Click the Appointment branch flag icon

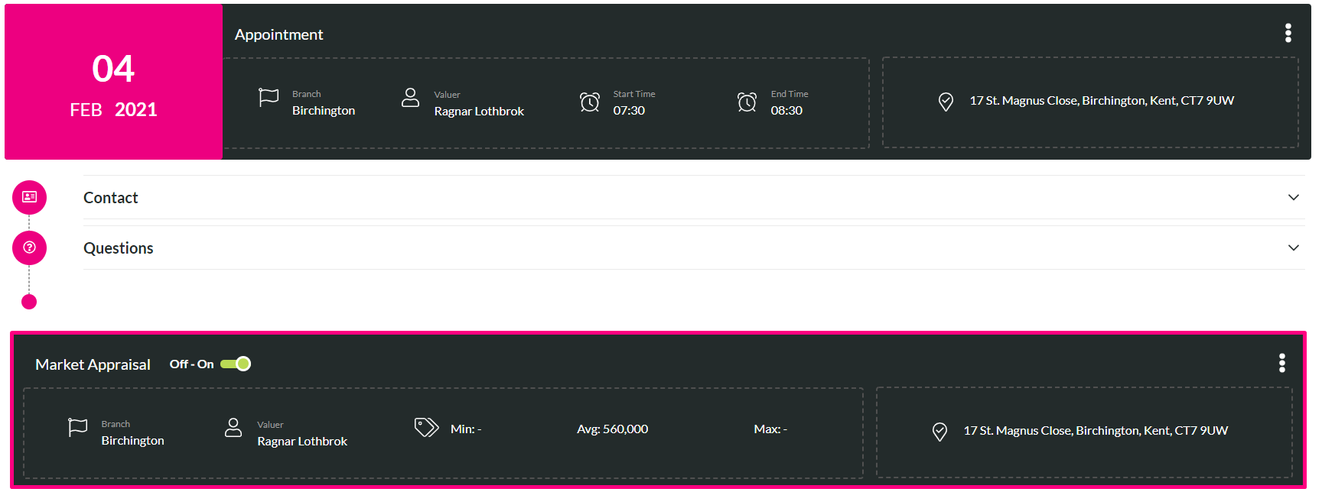coord(269,98)
